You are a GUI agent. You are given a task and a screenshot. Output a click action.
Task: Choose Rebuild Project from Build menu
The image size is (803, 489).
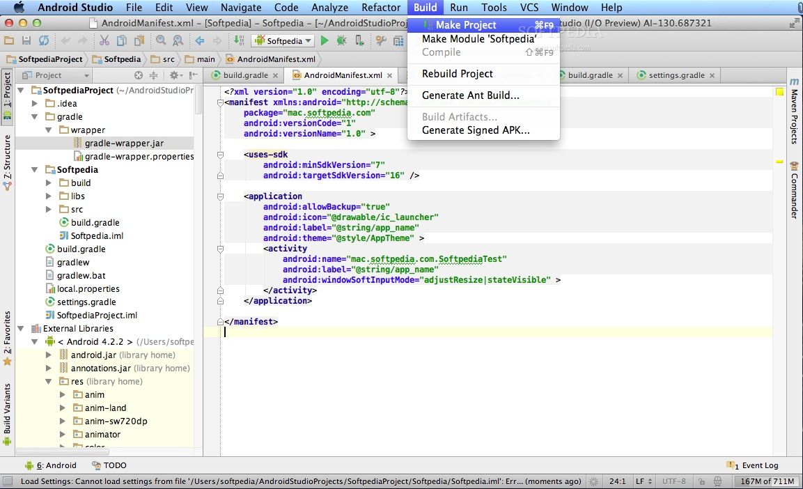click(x=483, y=74)
